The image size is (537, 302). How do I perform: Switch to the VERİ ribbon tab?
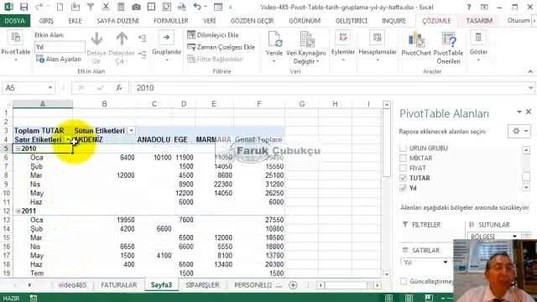pyautogui.click(x=209, y=21)
